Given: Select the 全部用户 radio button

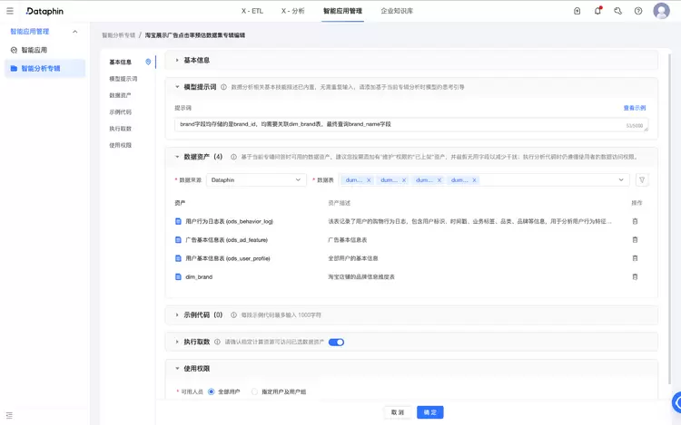Looking at the screenshot, I should click(212, 391).
